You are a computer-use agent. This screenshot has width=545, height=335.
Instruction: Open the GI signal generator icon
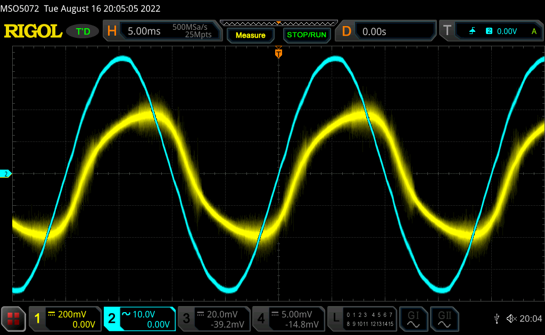[413, 319]
